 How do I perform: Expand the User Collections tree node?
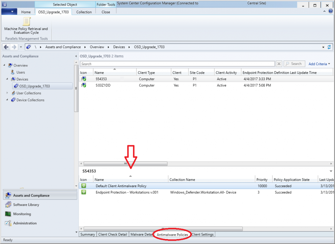tap(7, 93)
